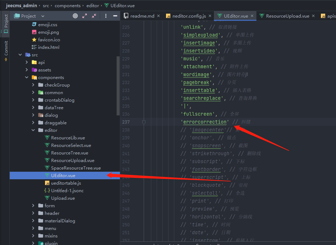Click the Collapse All icon in Project panel

click(94, 16)
